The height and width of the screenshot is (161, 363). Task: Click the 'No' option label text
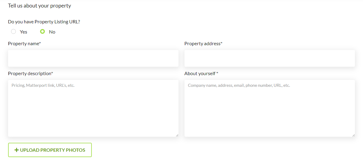coord(52,32)
